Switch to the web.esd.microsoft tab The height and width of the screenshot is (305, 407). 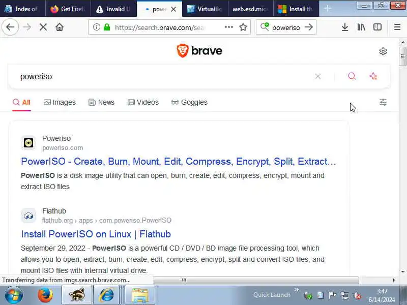click(250, 9)
